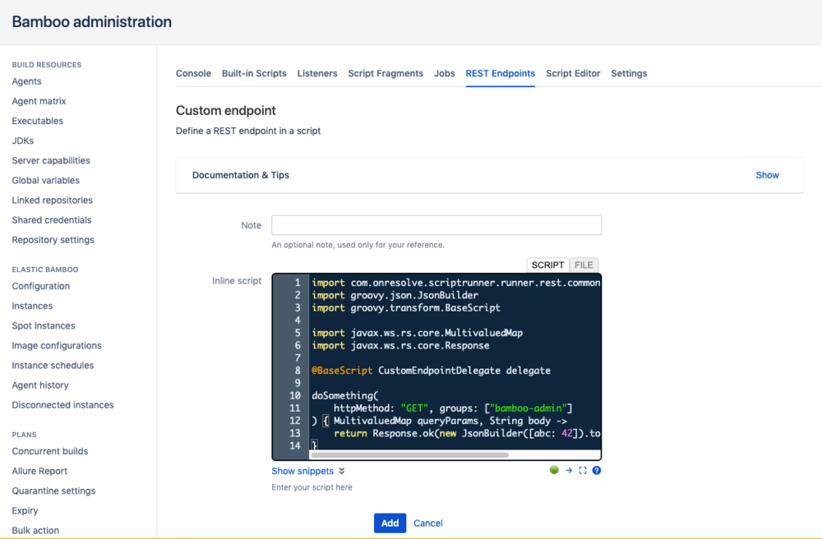The image size is (822, 539).
Task: Open Server capabilities in the sidebar
Action: click(x=51, y=161)
